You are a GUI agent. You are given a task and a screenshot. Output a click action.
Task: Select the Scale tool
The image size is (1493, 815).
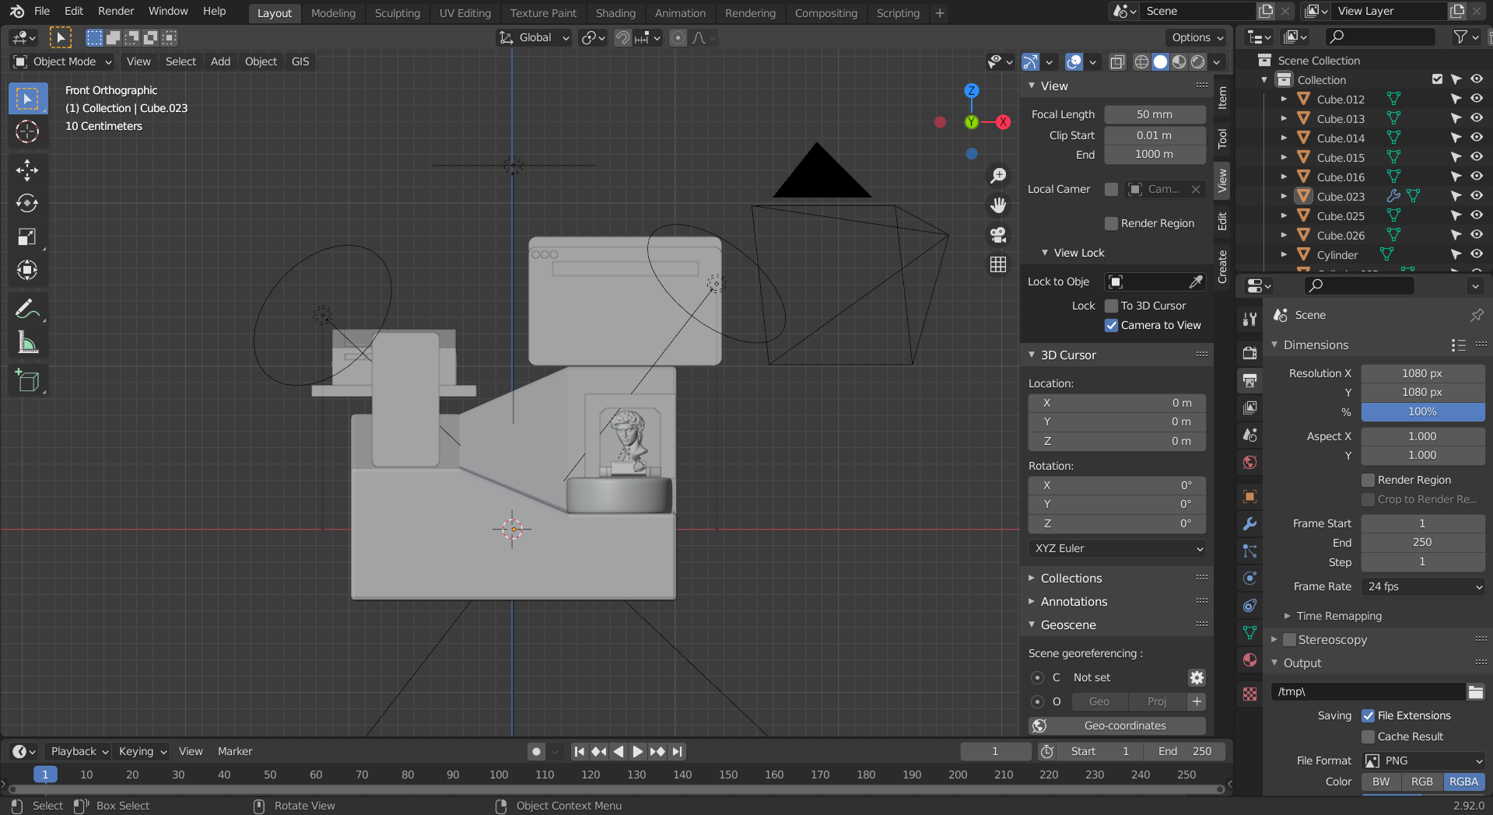point(27,236)
